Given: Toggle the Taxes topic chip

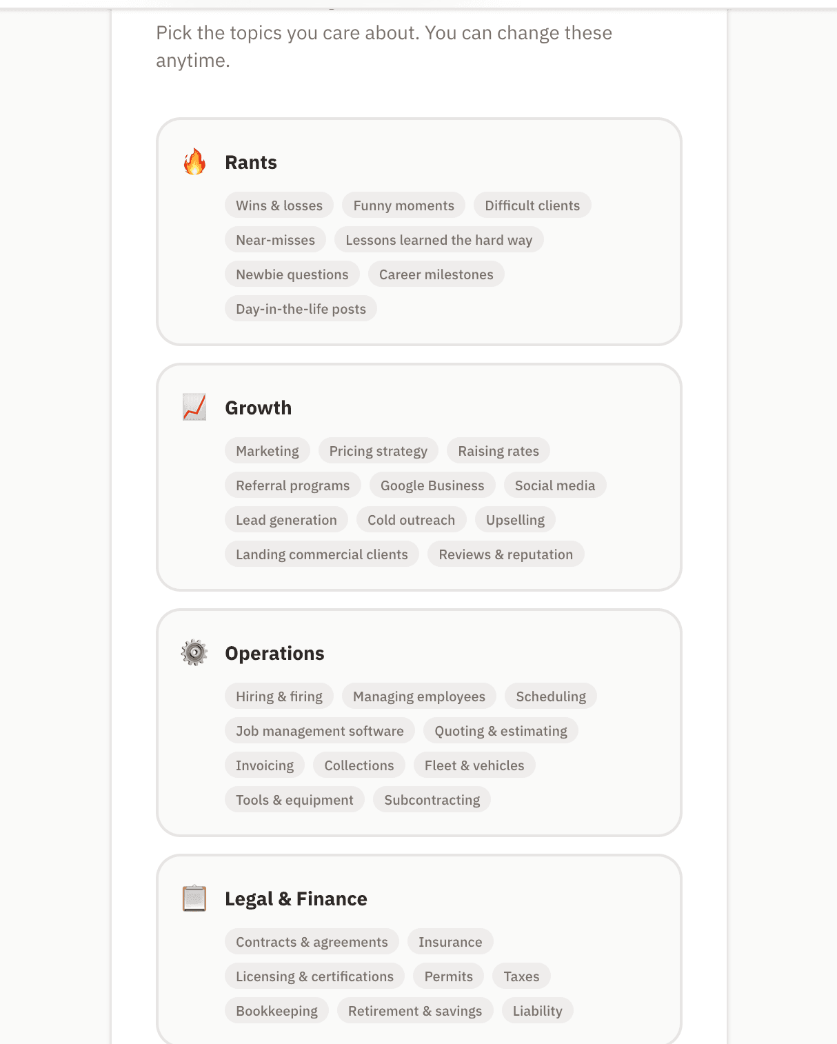Looking at the screenshot, I should tap(521, 976).
